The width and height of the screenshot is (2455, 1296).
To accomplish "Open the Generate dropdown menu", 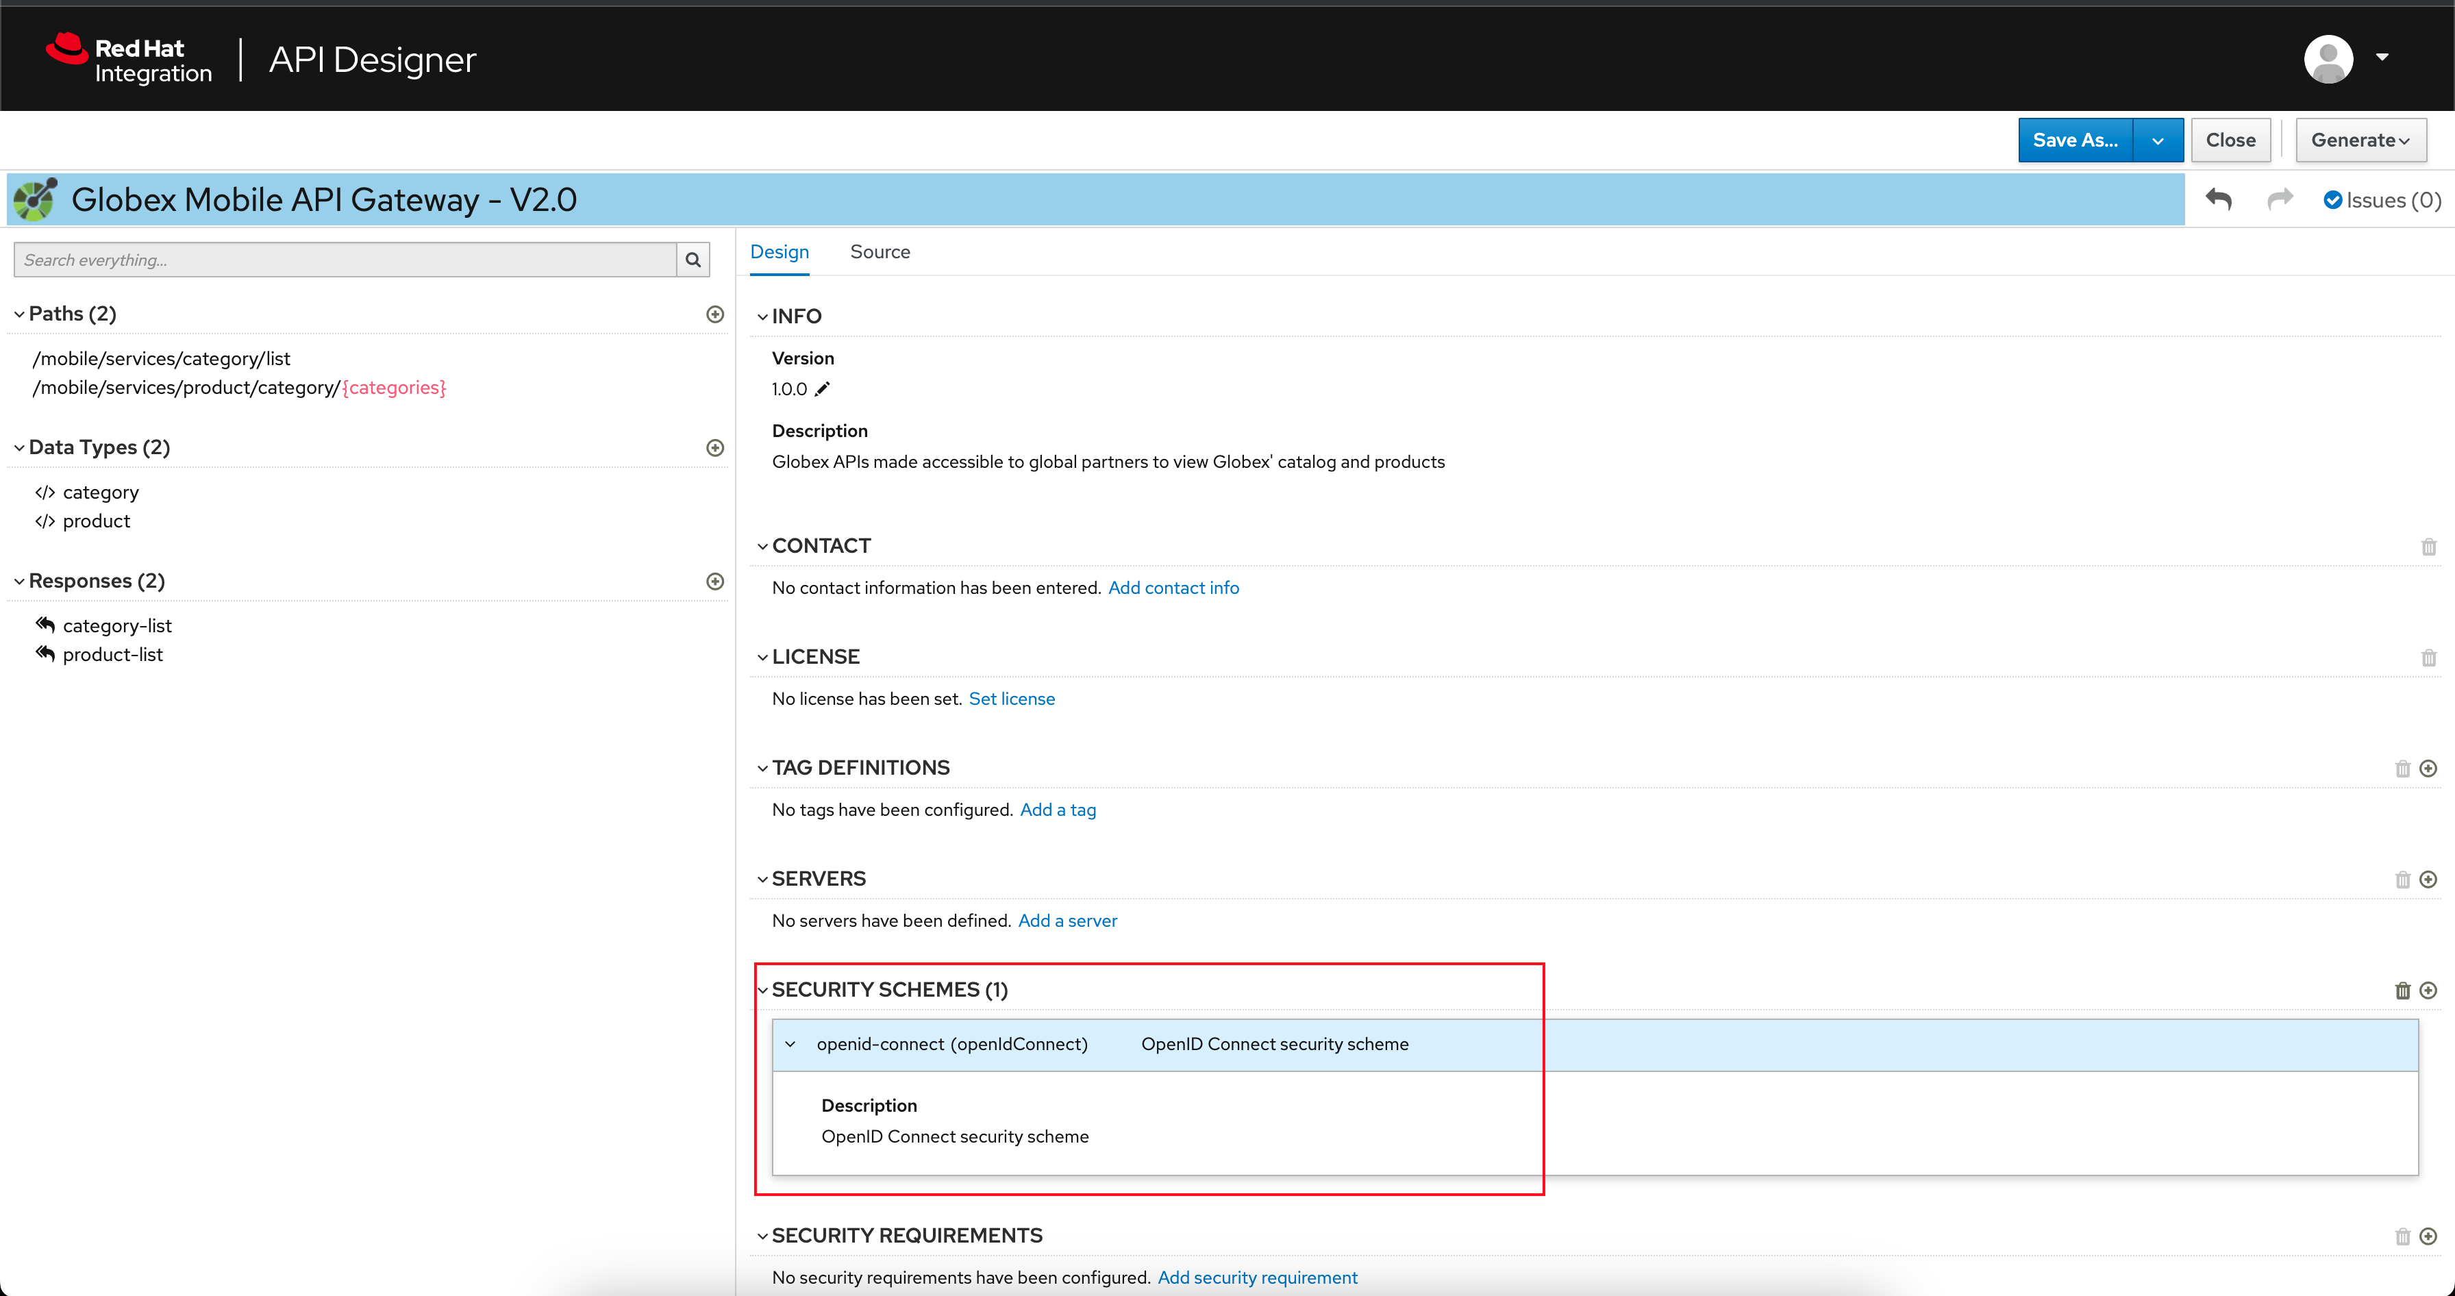I will coord(2360,140).
